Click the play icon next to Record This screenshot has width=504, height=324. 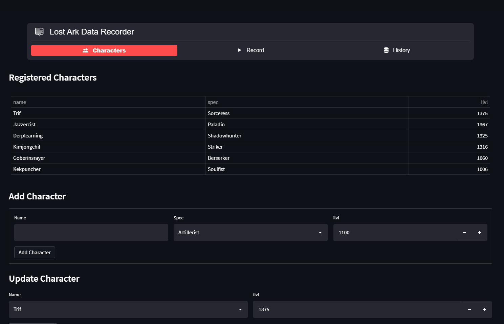239,50
